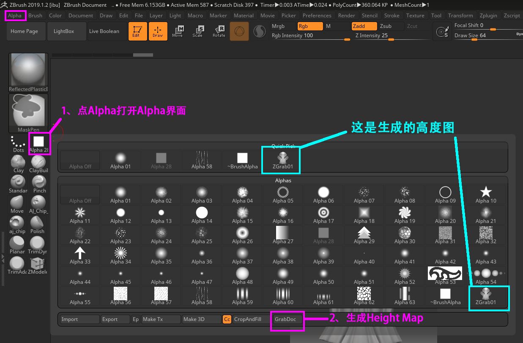Select Alpha 09 ring alpha
Viewport: 523px width, 343px height.
click(x=445, y=195)
